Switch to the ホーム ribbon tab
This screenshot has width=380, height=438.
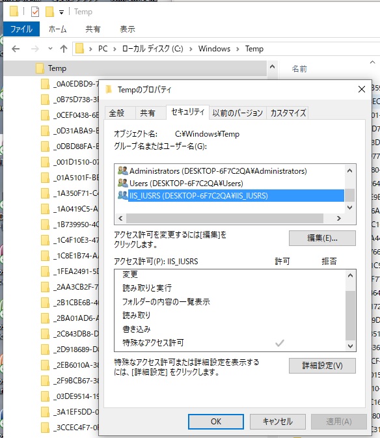click(57, 29)
